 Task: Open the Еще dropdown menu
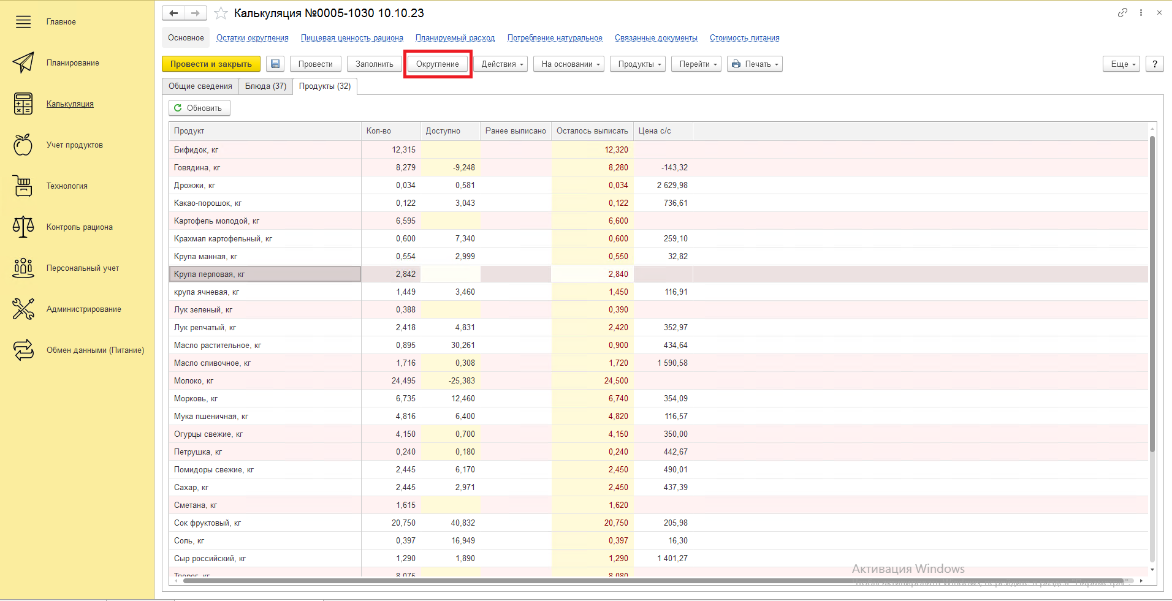1121,64
